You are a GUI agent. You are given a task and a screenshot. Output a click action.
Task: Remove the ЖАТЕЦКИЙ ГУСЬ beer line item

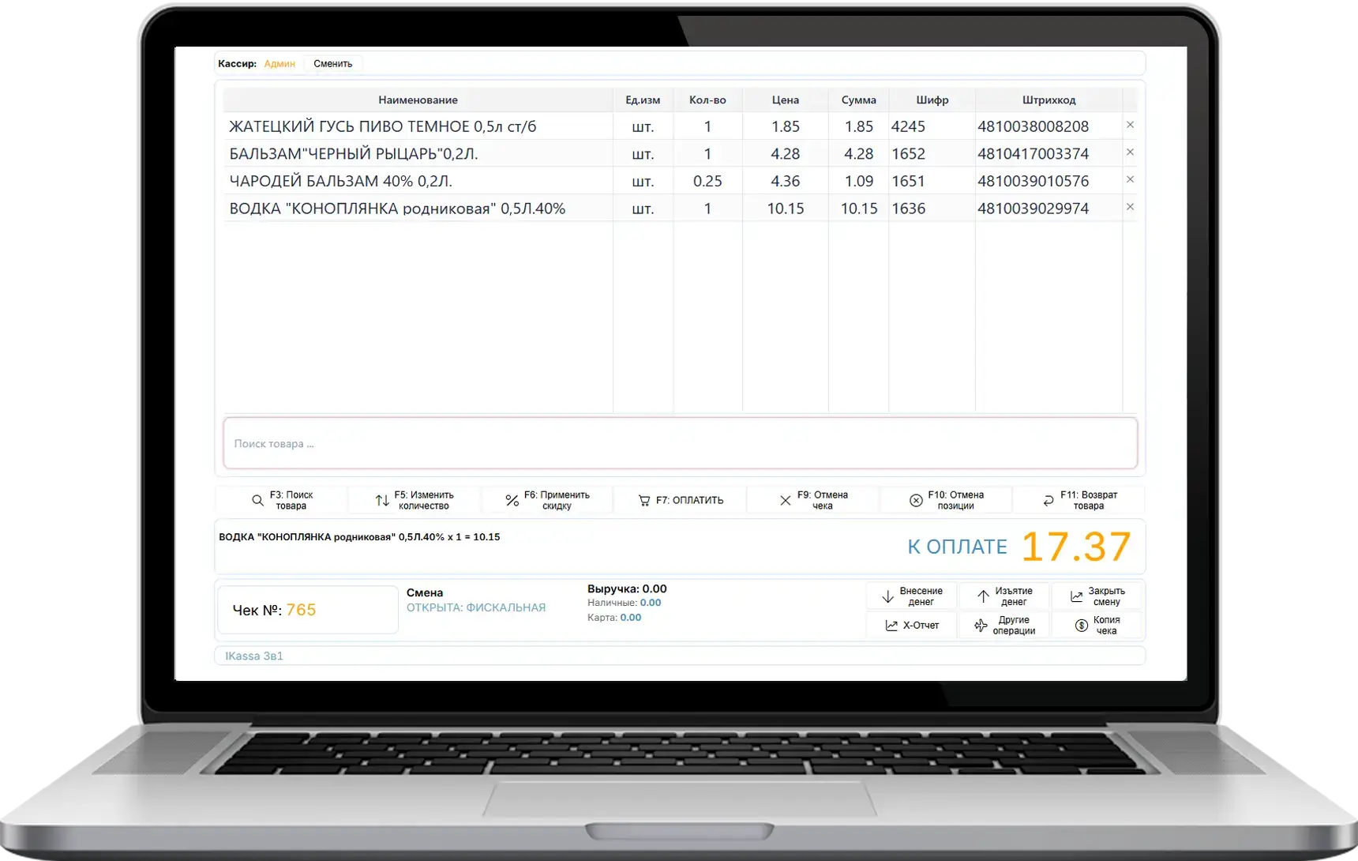point(1130,125)
